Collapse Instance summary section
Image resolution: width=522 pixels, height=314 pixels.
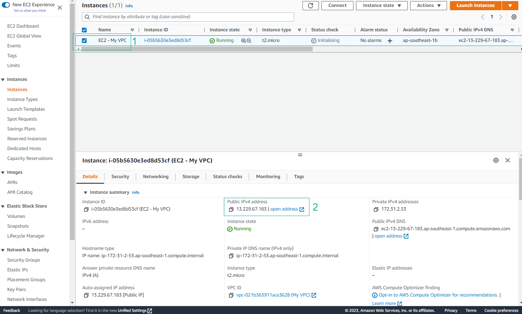(86, 193)
